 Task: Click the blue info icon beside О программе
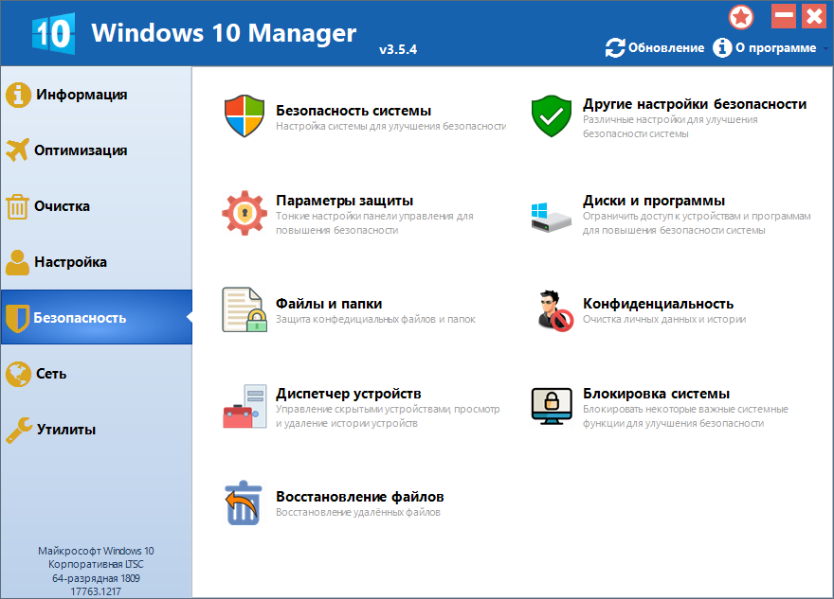(722, 48)
